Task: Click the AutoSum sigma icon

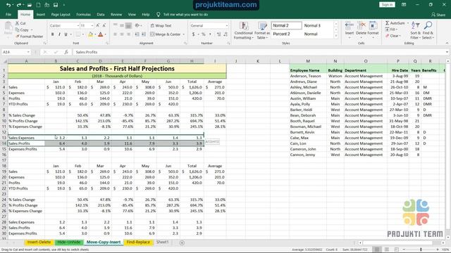Action: (x=388, y=23)
